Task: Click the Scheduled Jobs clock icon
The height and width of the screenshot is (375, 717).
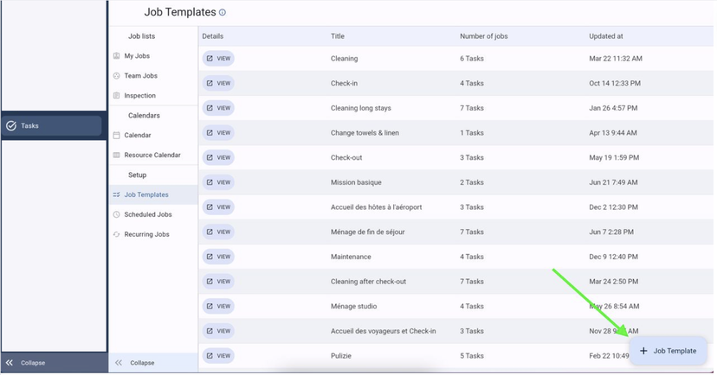Action: click(116, 214)
